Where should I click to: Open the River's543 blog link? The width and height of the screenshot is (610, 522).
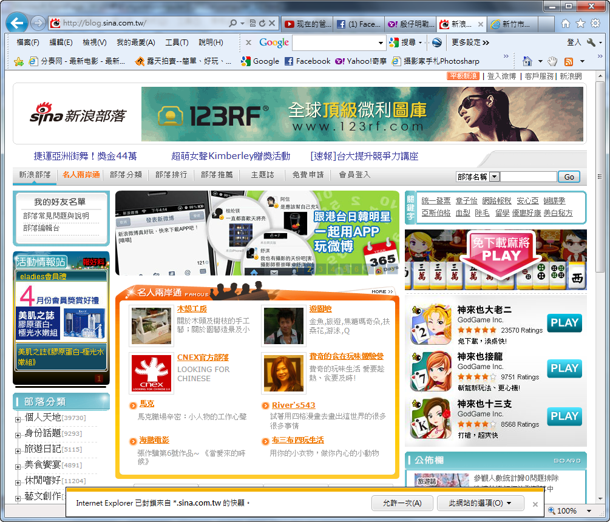(293, 405)
